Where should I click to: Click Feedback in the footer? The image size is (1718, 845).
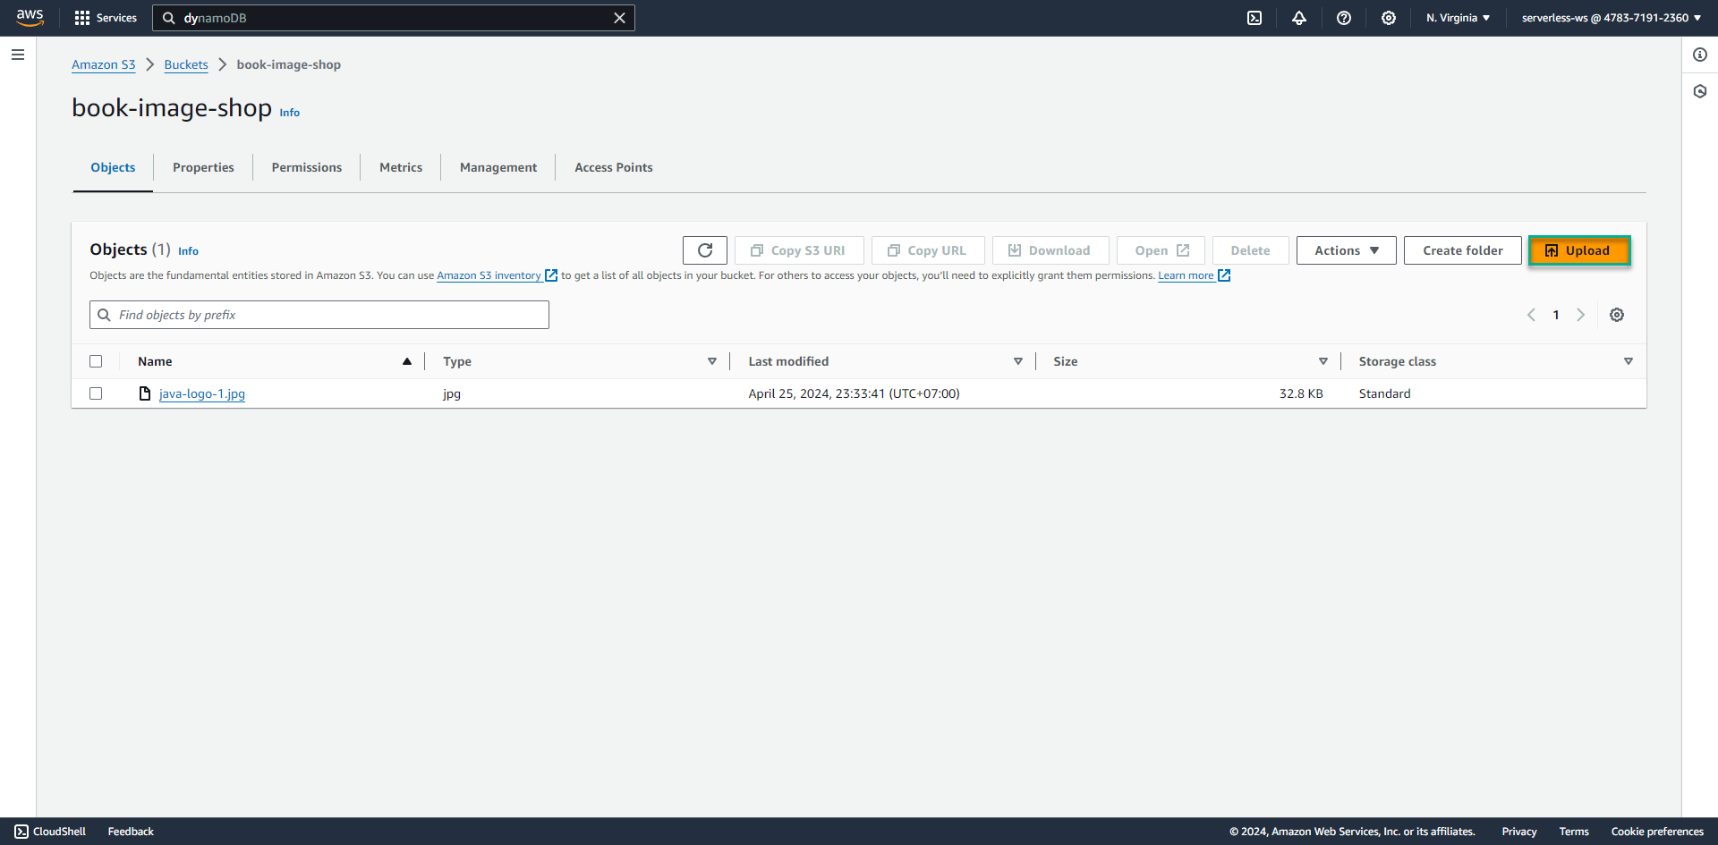[x=131, y=832]
